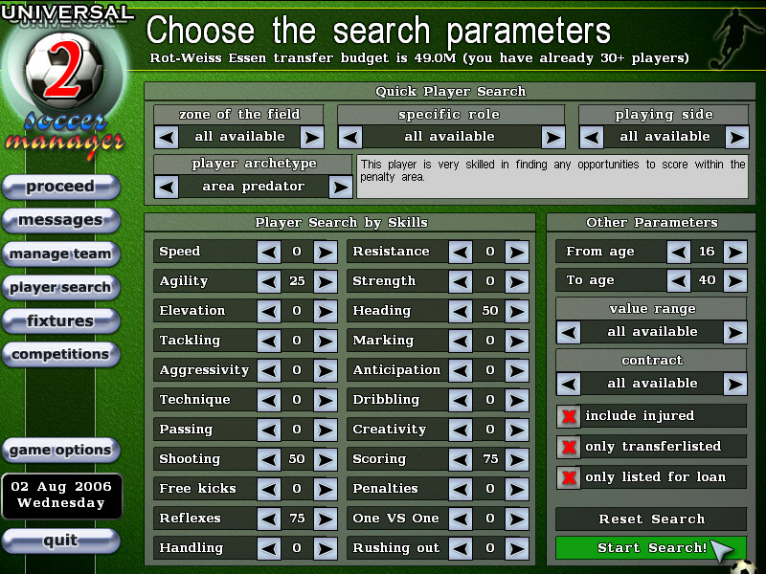Decrease the Agility skill value arrow
The height and width of the screenshot is (574, 766).
tap(269, 281)
